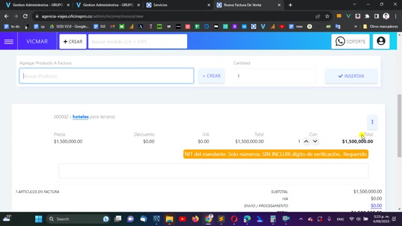Open the 'new' bookmark

coord(296,26)
